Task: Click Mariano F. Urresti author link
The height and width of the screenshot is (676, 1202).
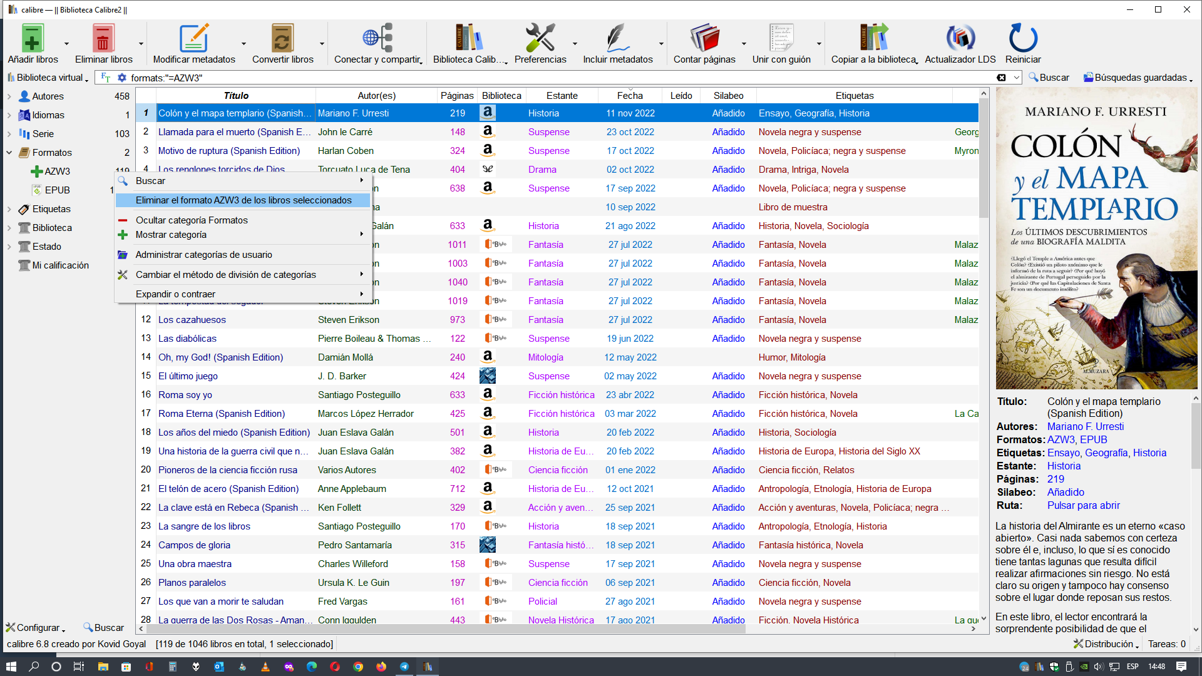Action: pos(1085,427)
